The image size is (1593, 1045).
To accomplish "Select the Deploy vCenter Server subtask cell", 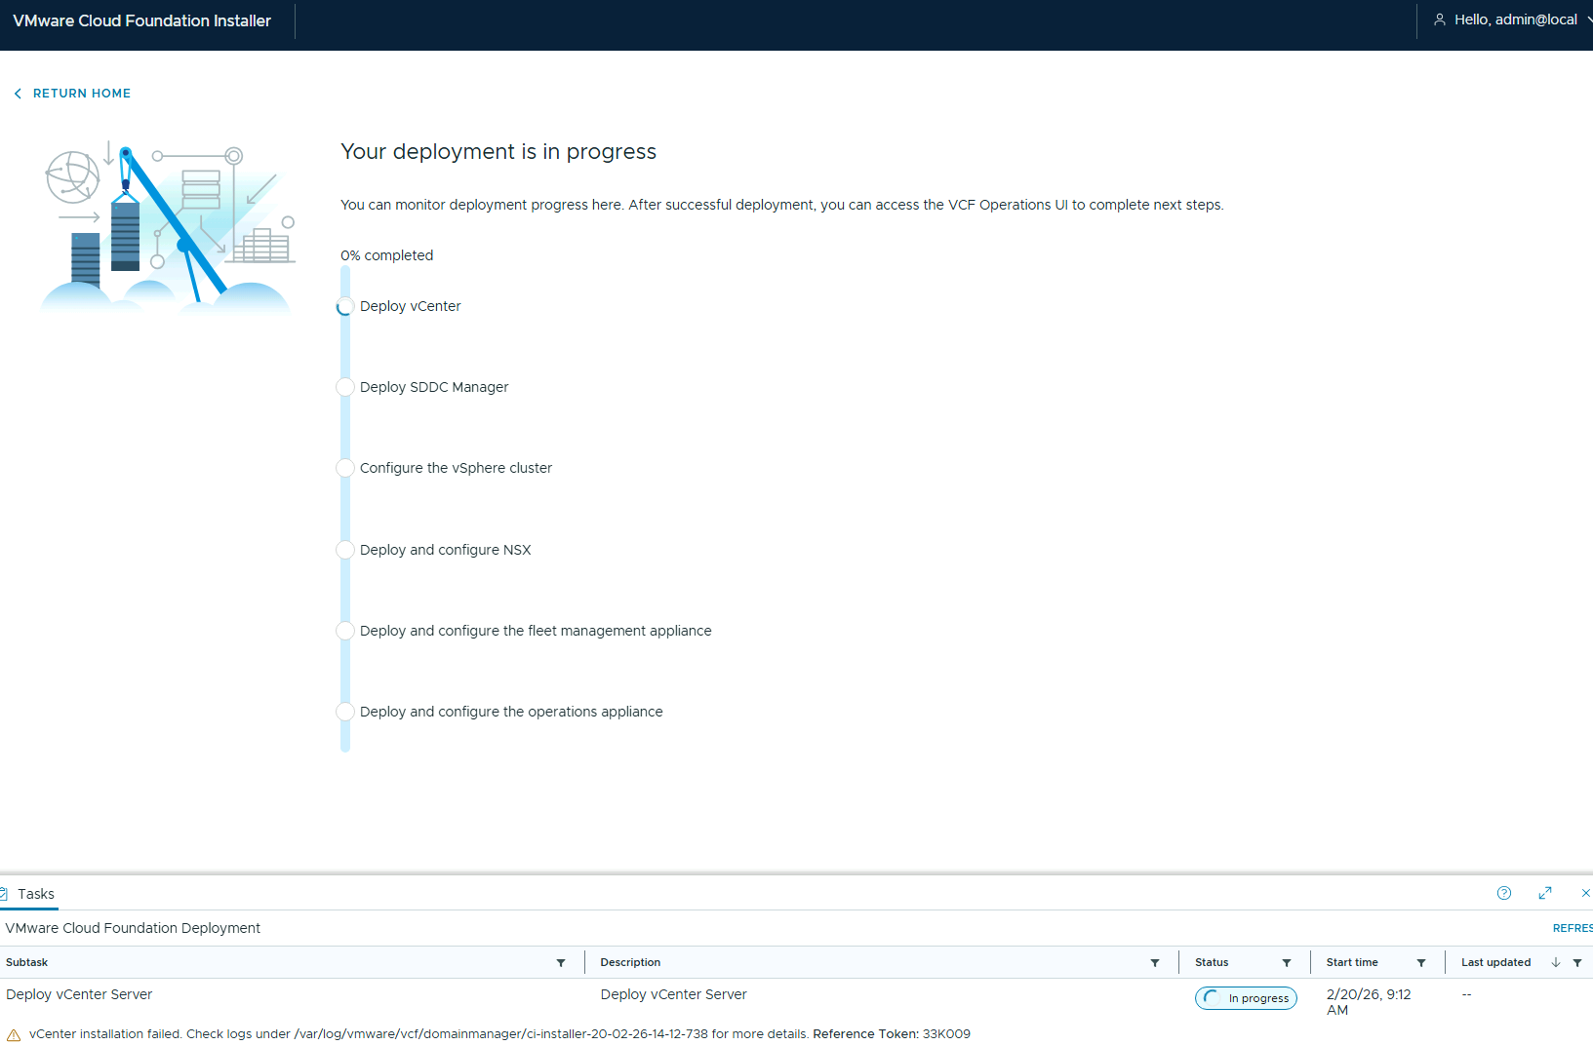I will pyautogui.click(x=79, y=994).
